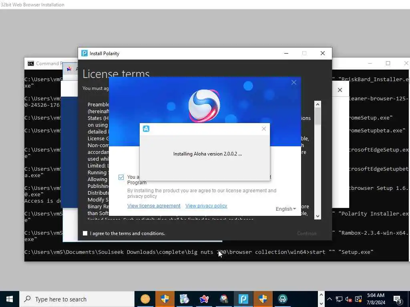The height and width of the screenshot is (307, 410).
Task: Open the English language dropdown
Action: [286, 209]
